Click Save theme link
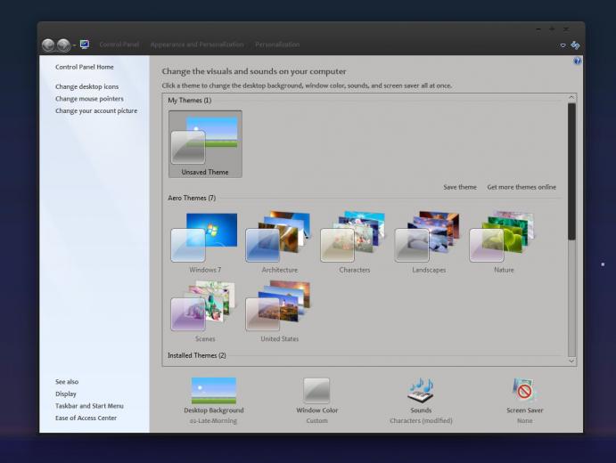This screenshot has height=463, width=616. coord(460,187)
